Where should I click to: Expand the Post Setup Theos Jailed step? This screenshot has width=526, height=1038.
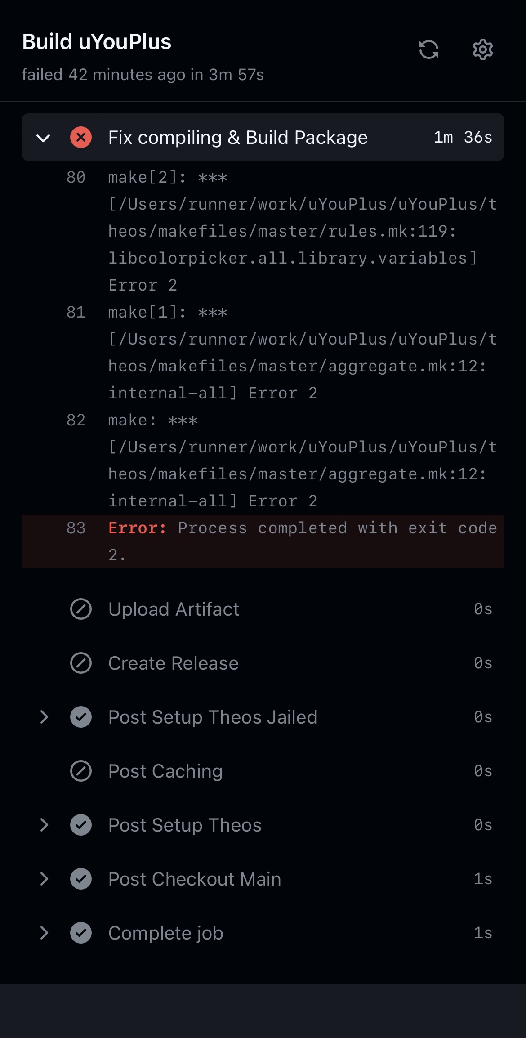[44, 717]
